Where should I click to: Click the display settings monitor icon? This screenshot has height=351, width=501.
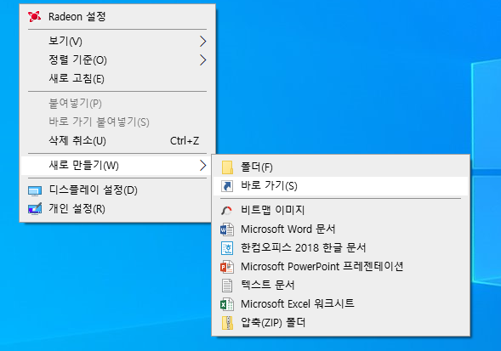click(35, 190)
